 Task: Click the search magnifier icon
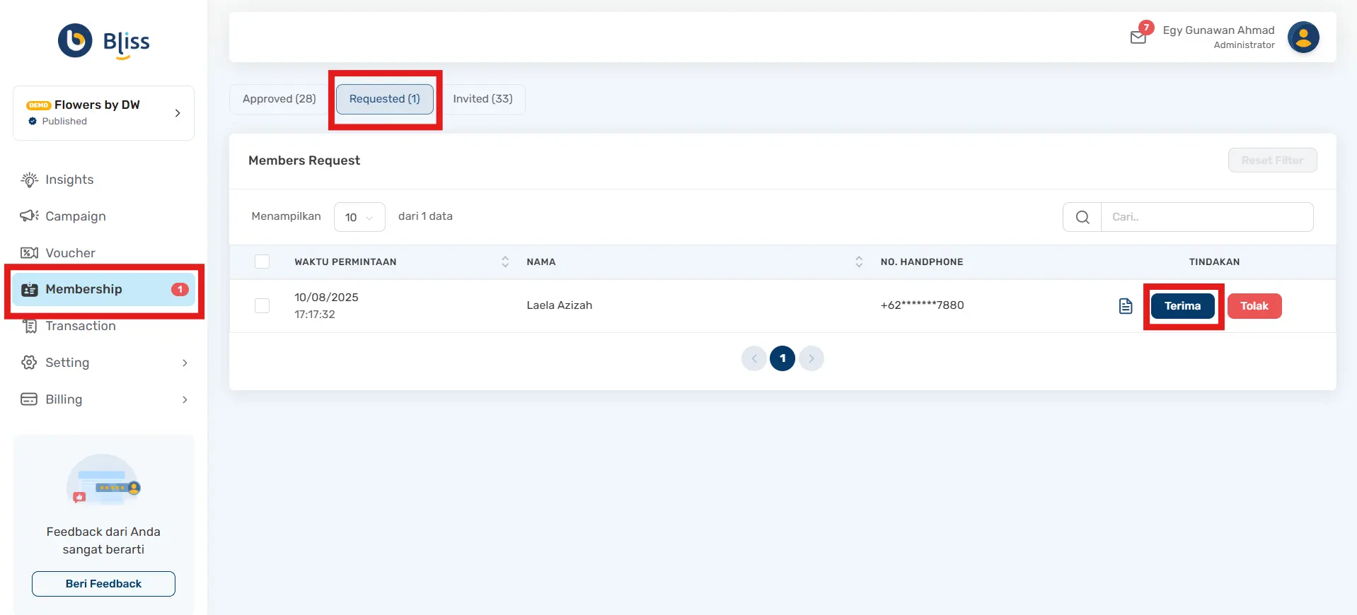coord(1082,217)
